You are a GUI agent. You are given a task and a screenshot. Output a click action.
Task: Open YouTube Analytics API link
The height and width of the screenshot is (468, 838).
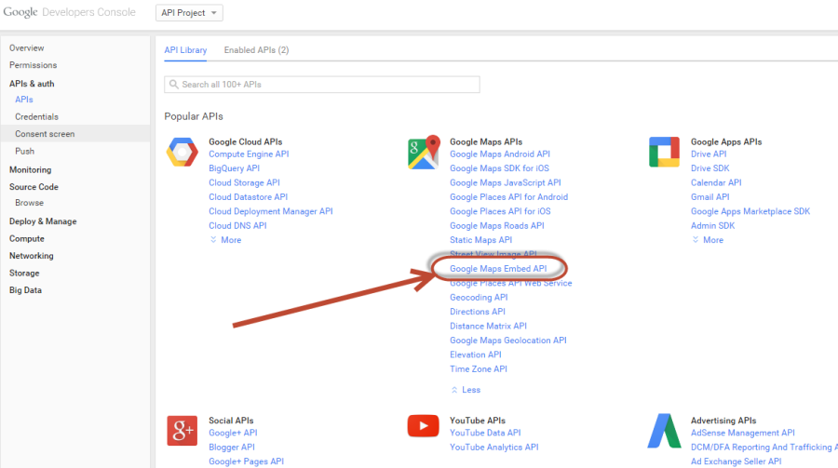coord(494,448)
